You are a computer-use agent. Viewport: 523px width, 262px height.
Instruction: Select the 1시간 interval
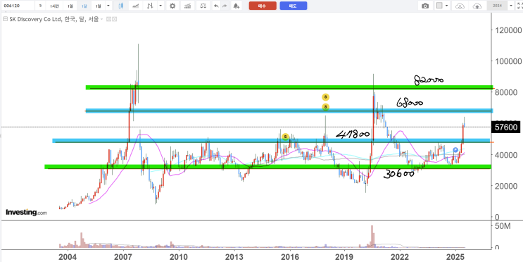(55, 6)
